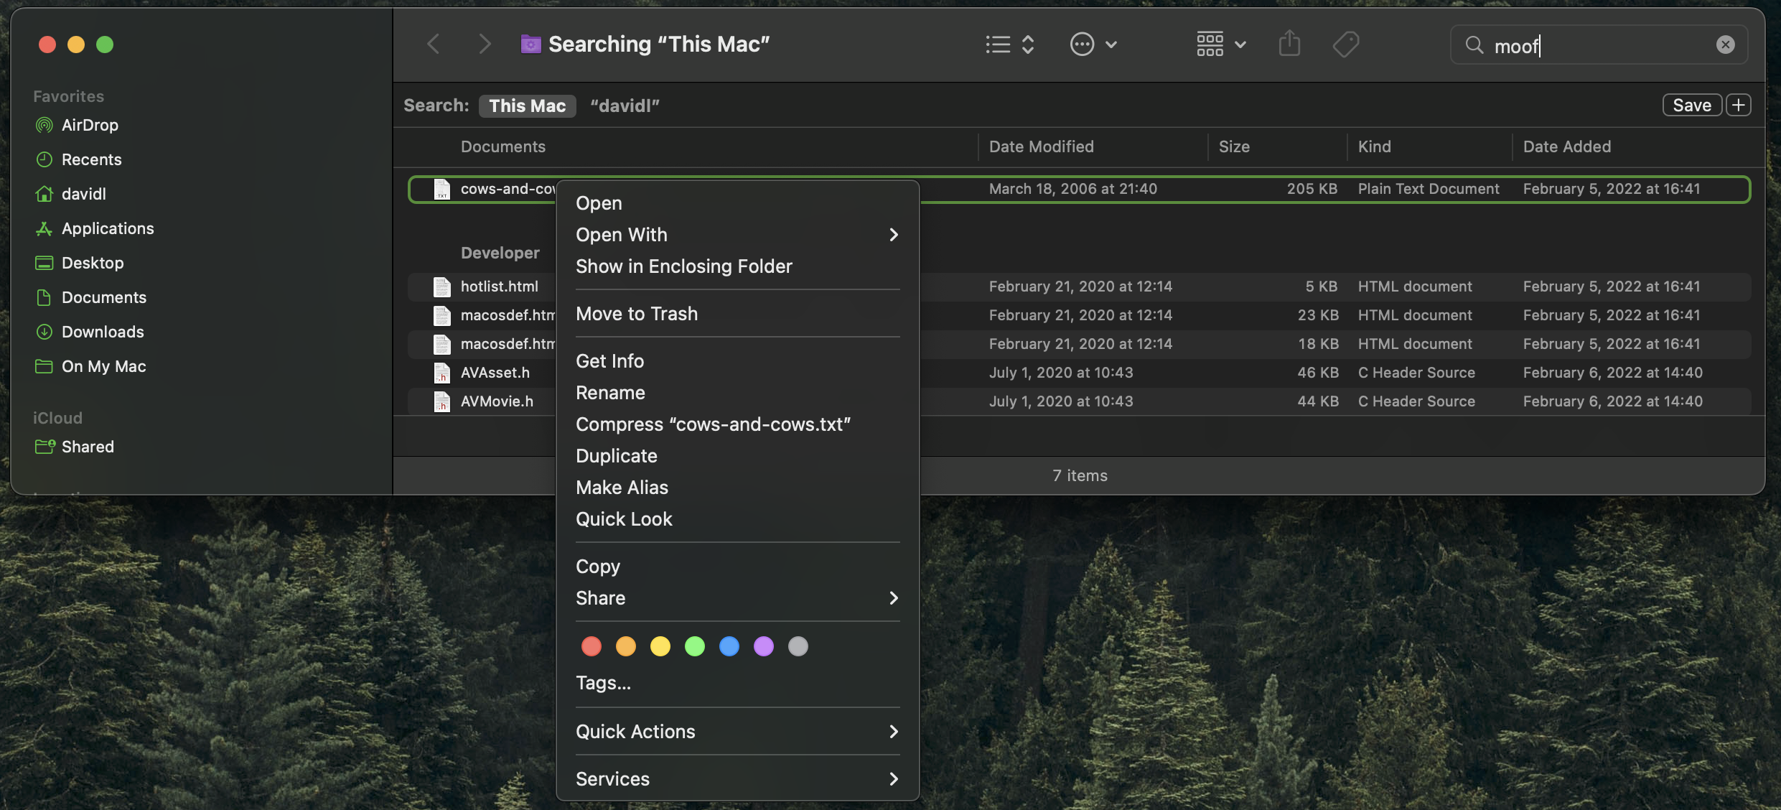The height and width of the screenshot is (810, 1781).
Task: Open the Group By grid dropdown
Action: 1220,45
